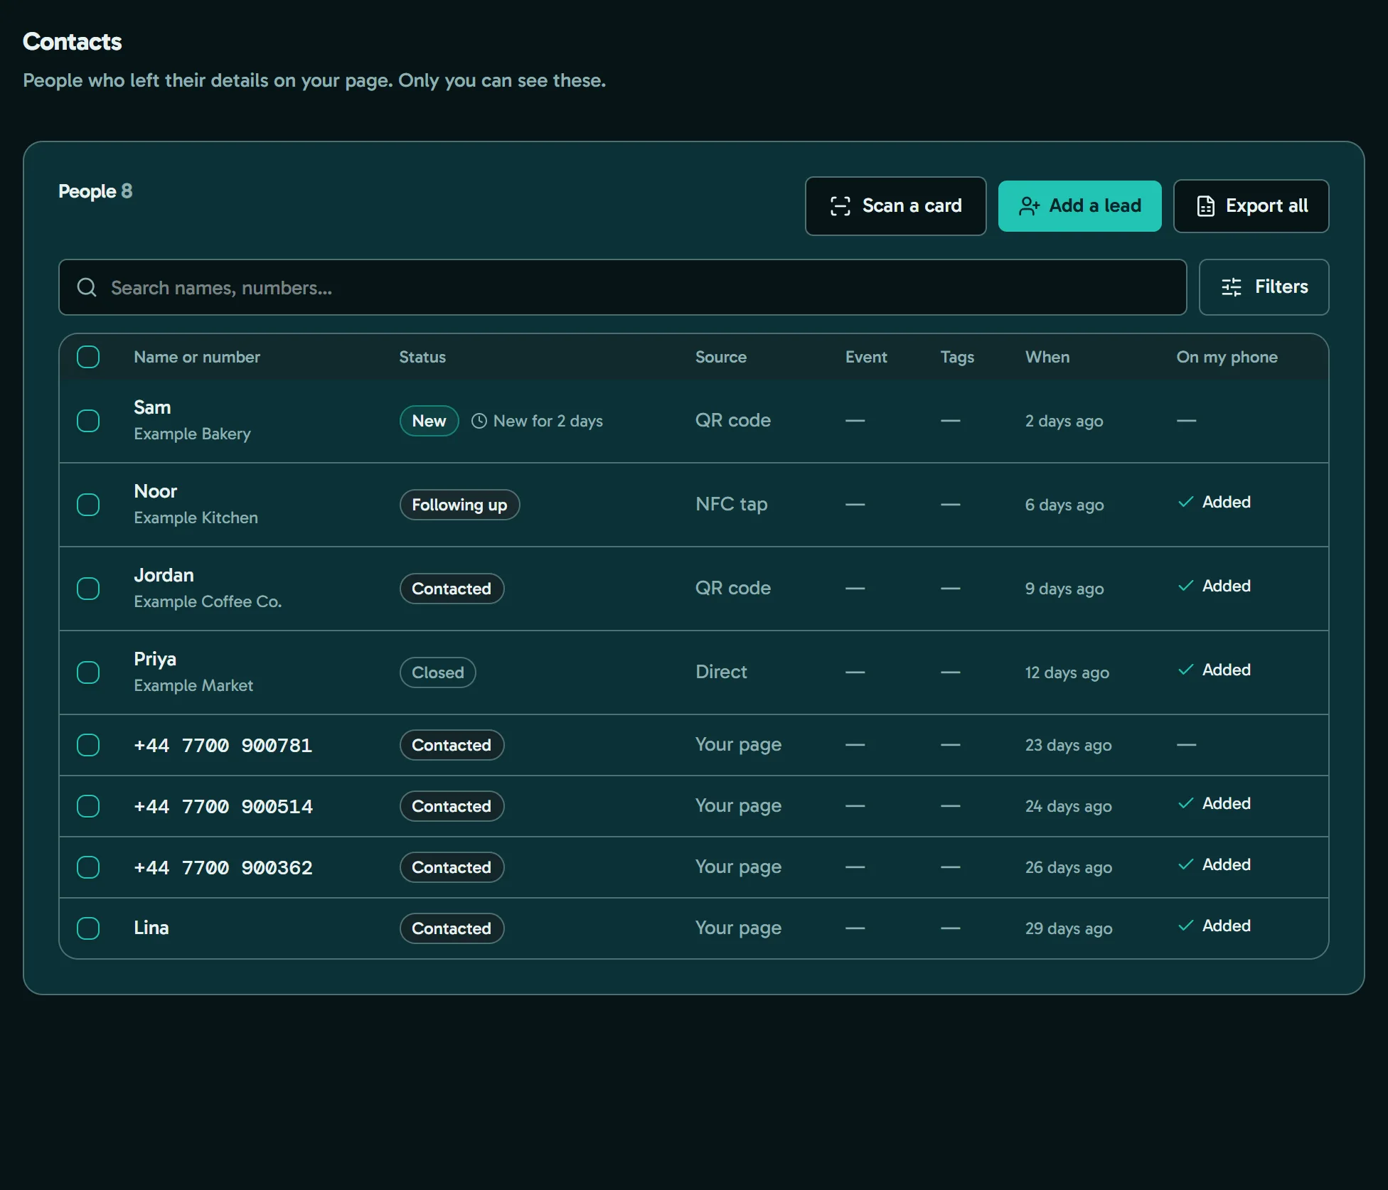Tick the checkbox for +44 7700 900514
Image resolution: width=1388 pixels, height=1190 pixels.
click(88, 806)
